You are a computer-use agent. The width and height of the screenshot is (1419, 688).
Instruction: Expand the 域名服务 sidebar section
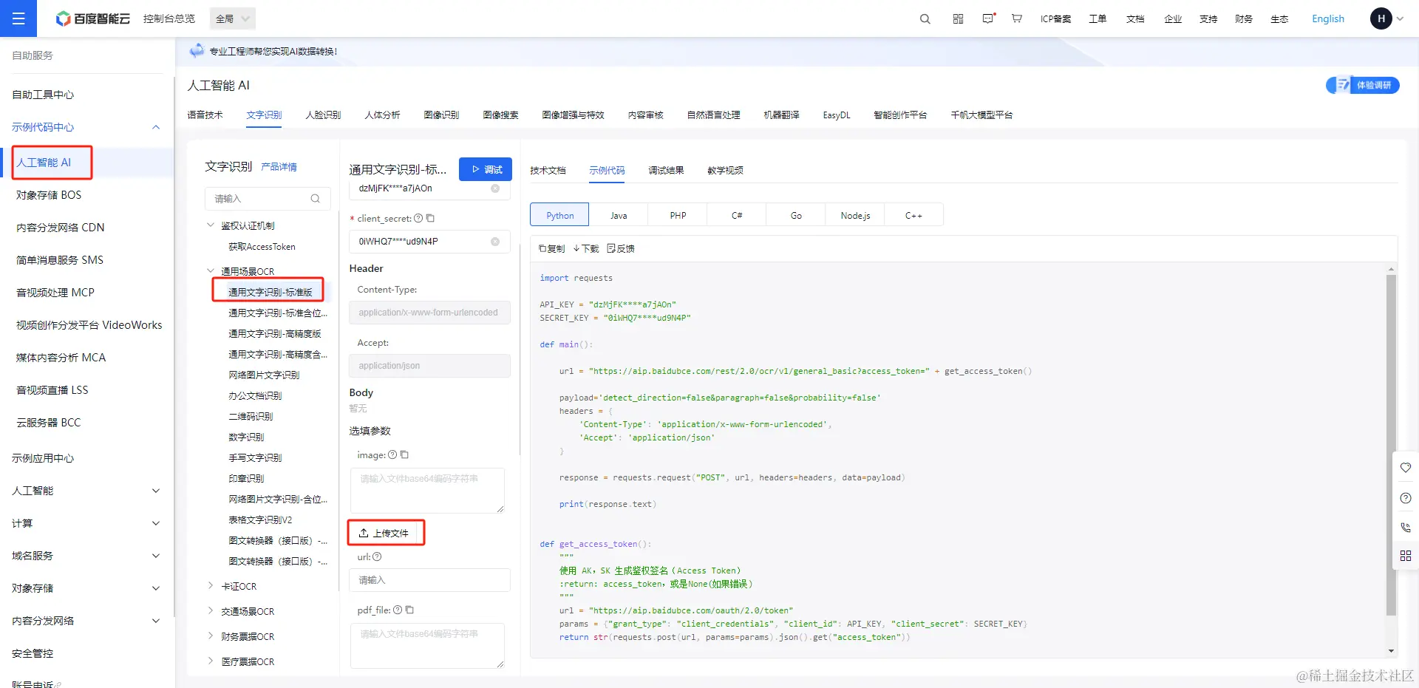[156, 556]
